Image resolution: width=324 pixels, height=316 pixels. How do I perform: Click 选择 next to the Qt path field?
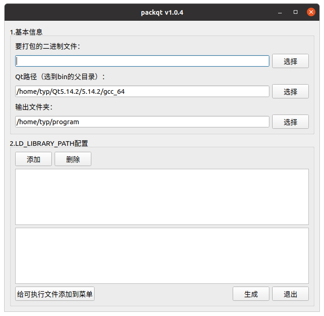[x=290, y=92]
